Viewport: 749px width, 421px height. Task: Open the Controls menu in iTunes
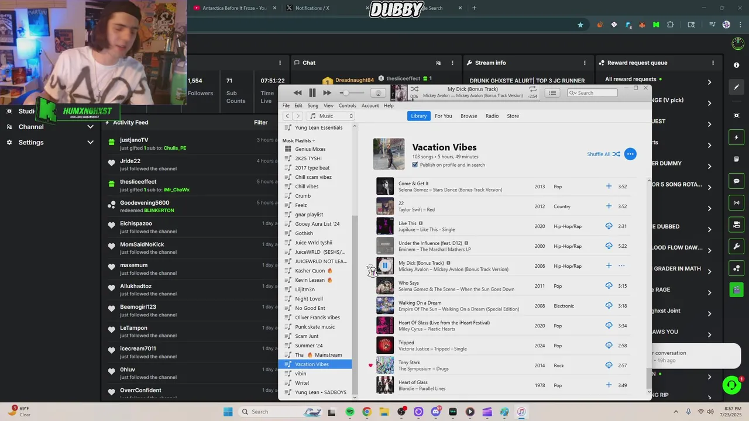point(348,106)
